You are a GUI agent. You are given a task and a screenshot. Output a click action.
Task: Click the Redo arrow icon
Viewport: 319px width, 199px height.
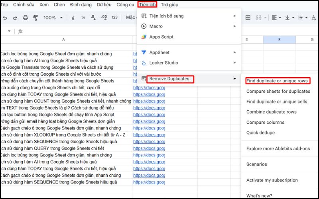coord(15,18)
